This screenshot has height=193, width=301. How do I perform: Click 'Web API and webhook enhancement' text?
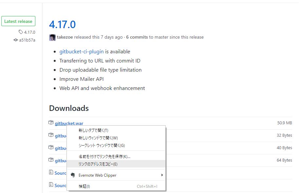(102, 88)
